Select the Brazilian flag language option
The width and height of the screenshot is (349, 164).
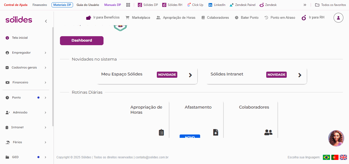coord(326,157)
